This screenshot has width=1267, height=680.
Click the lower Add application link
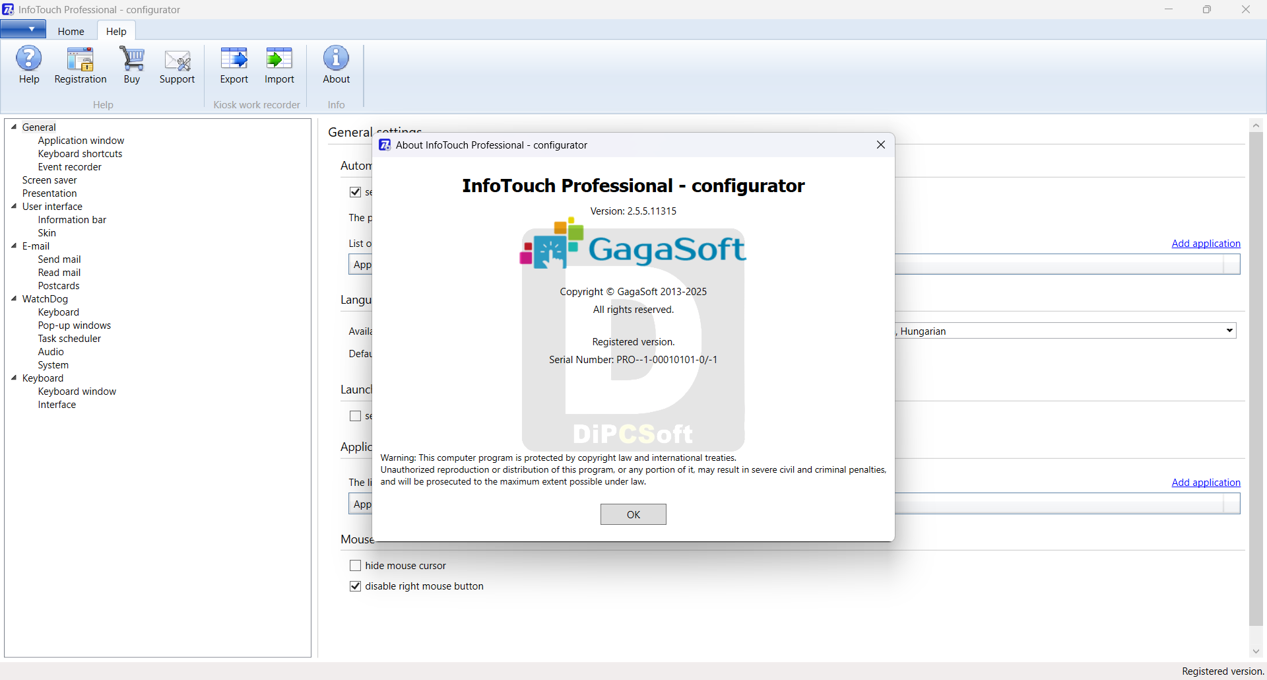pyautogui.click(x=1206, y=483)
